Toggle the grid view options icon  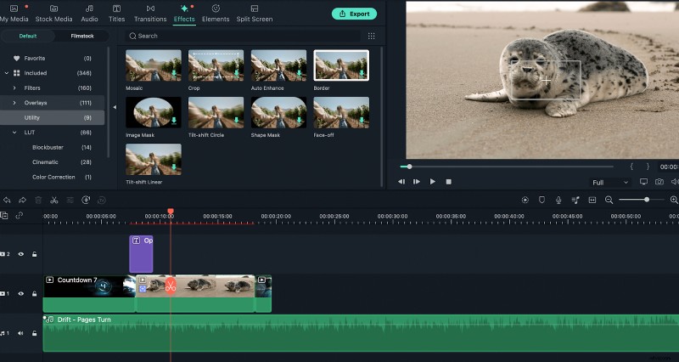(x=371, y=36)
